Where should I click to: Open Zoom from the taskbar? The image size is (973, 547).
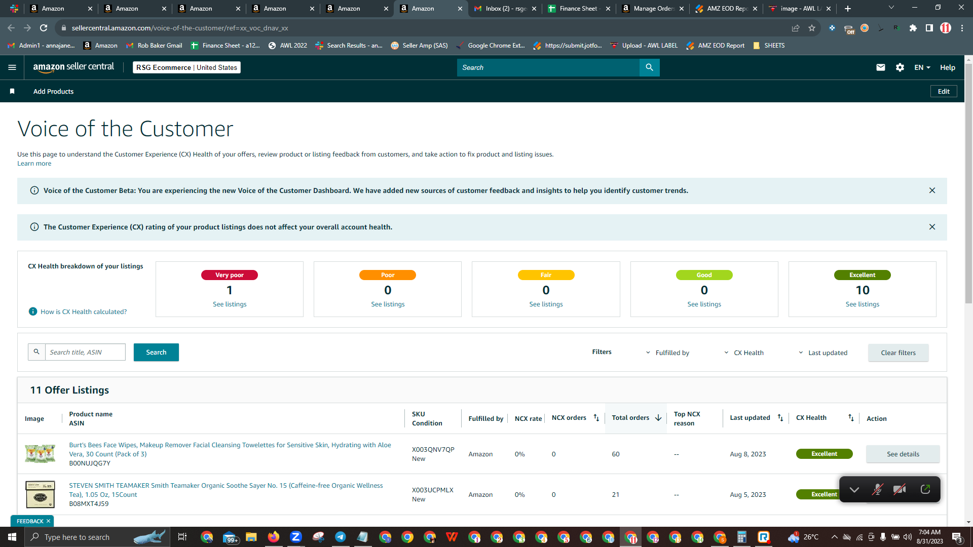click(296, 537)
